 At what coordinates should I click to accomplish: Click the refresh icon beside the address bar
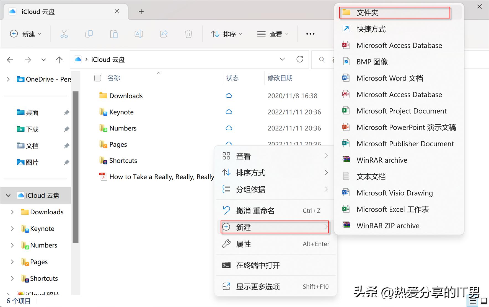coord(300,59)
